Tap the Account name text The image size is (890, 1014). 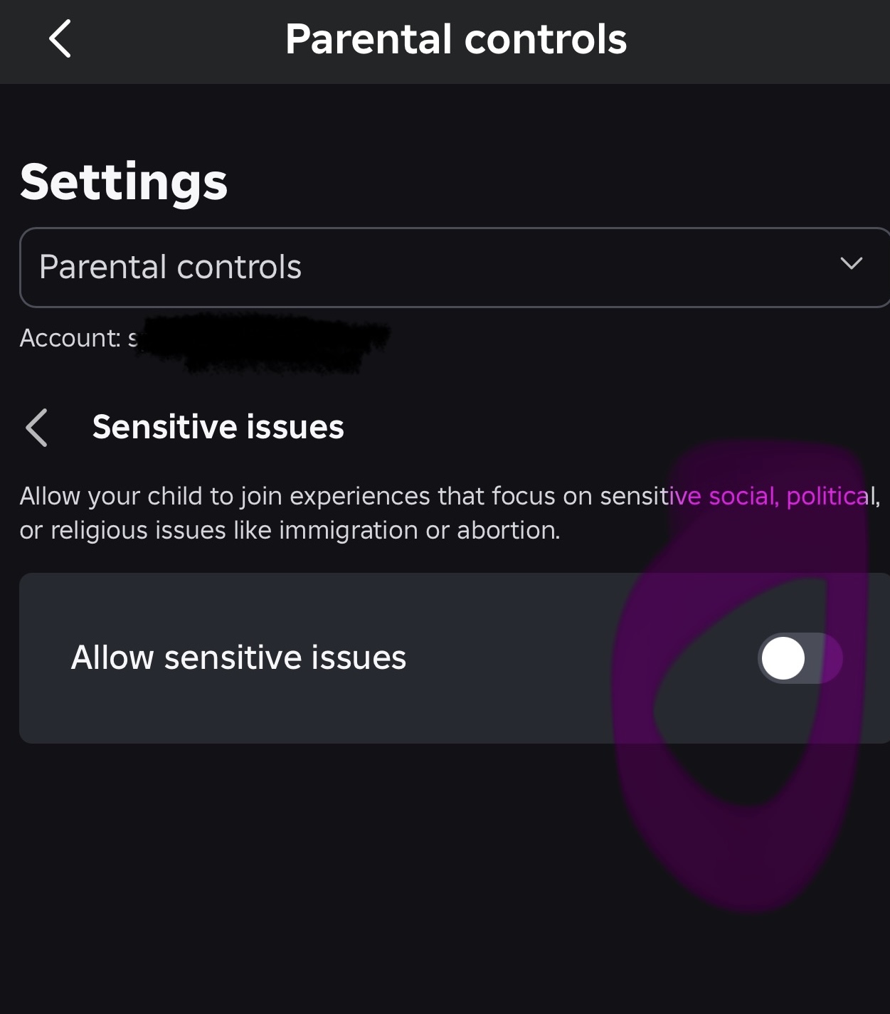(78, 338)
